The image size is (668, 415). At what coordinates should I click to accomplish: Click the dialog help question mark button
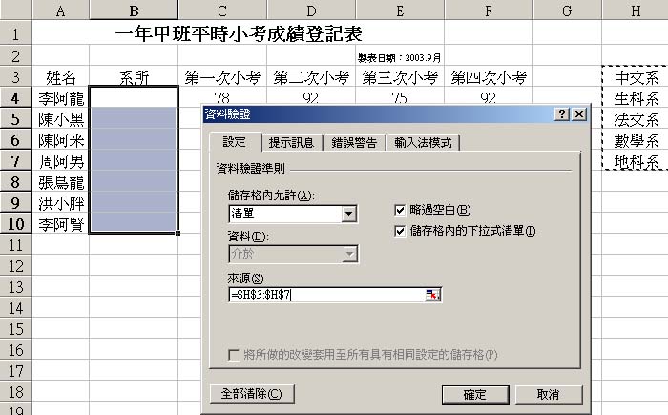562,114
